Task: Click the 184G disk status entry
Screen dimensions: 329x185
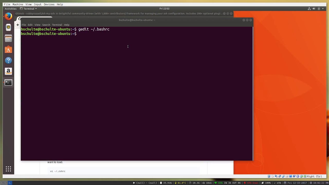Action: (x=207, y=183)
